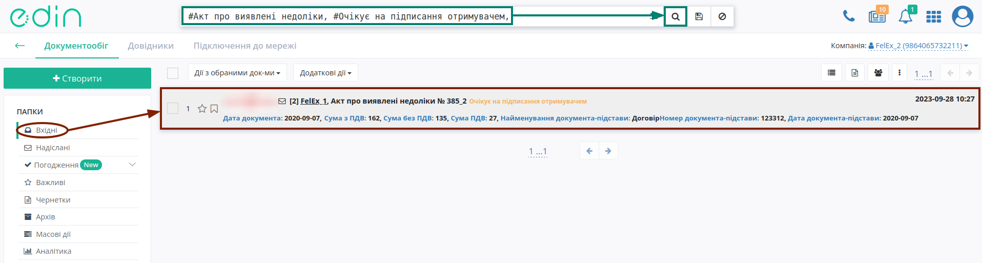The height and width of the screenshot is (263, 982).
Task: Expand the 'Дії з обраними док-ми' dropdown
Action: point(237,73)
